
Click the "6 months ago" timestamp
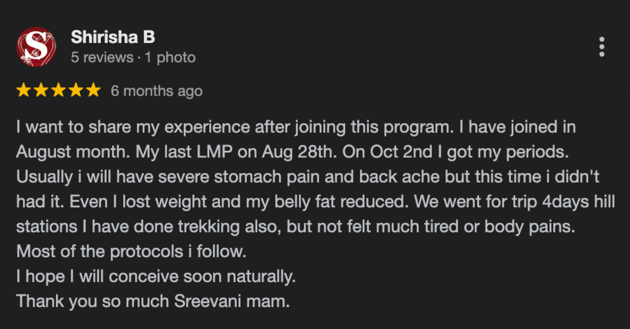pos(156,91)
